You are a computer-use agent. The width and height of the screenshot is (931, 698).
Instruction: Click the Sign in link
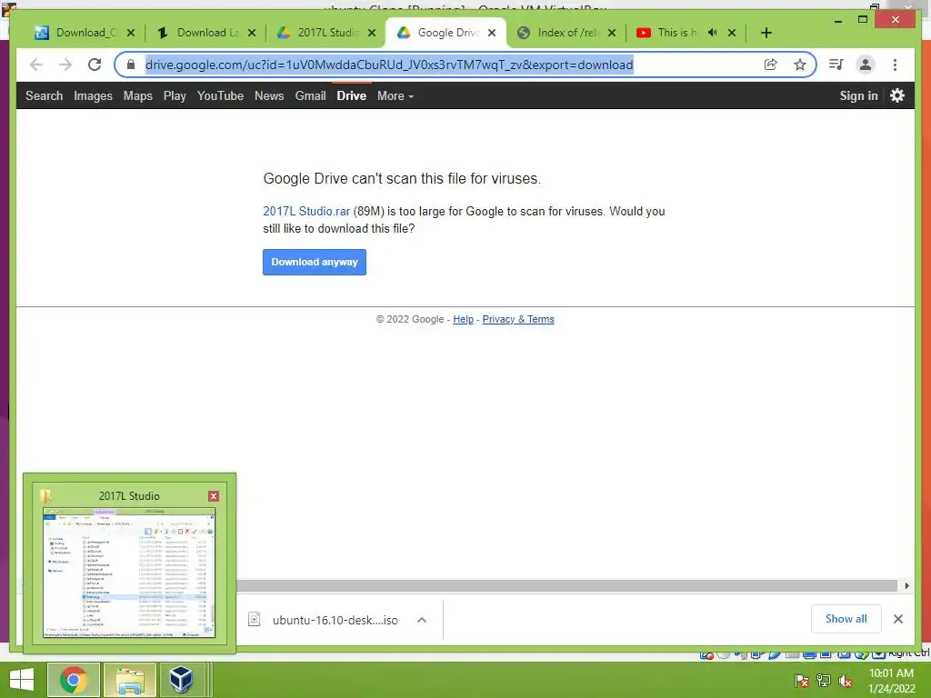(858, 96)
